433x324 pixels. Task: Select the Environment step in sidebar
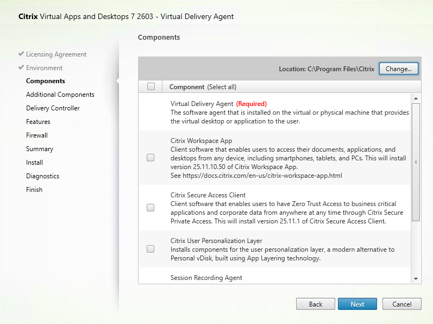pyautogui.click(x=44, y=67)
